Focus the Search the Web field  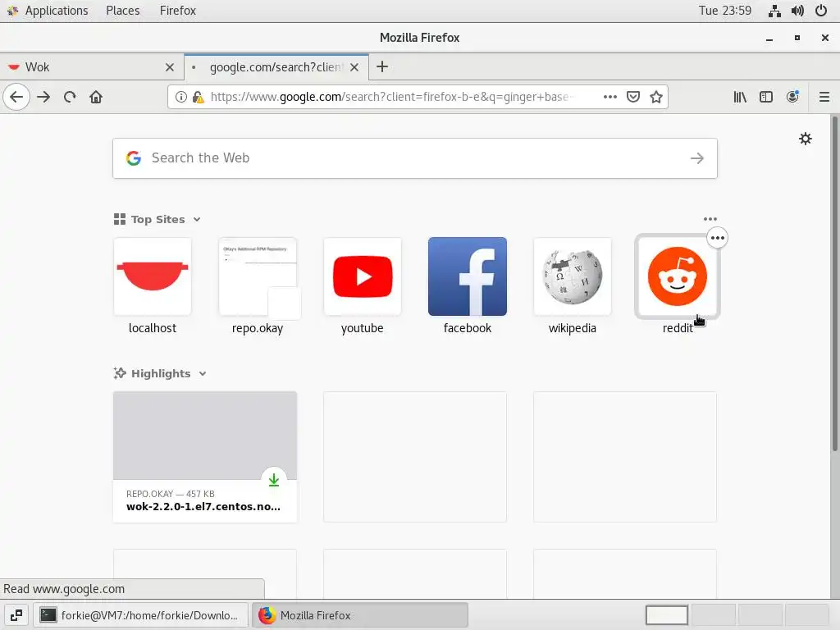click(414, 158)
